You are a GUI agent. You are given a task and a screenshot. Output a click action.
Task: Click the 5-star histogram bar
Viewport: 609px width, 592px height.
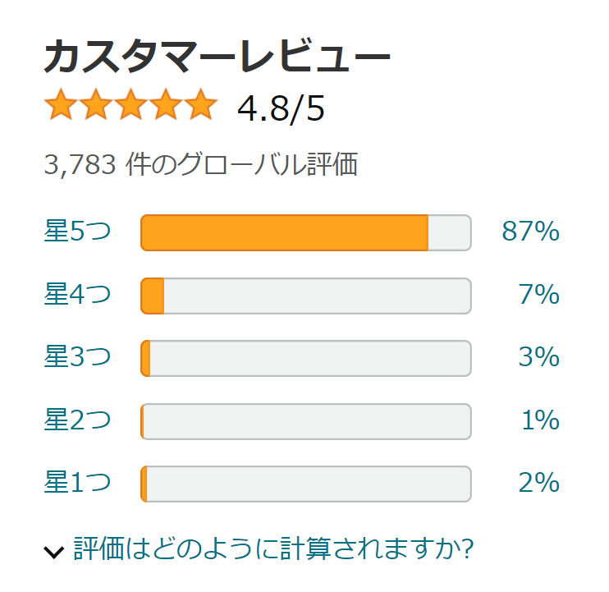coord(306,232)
